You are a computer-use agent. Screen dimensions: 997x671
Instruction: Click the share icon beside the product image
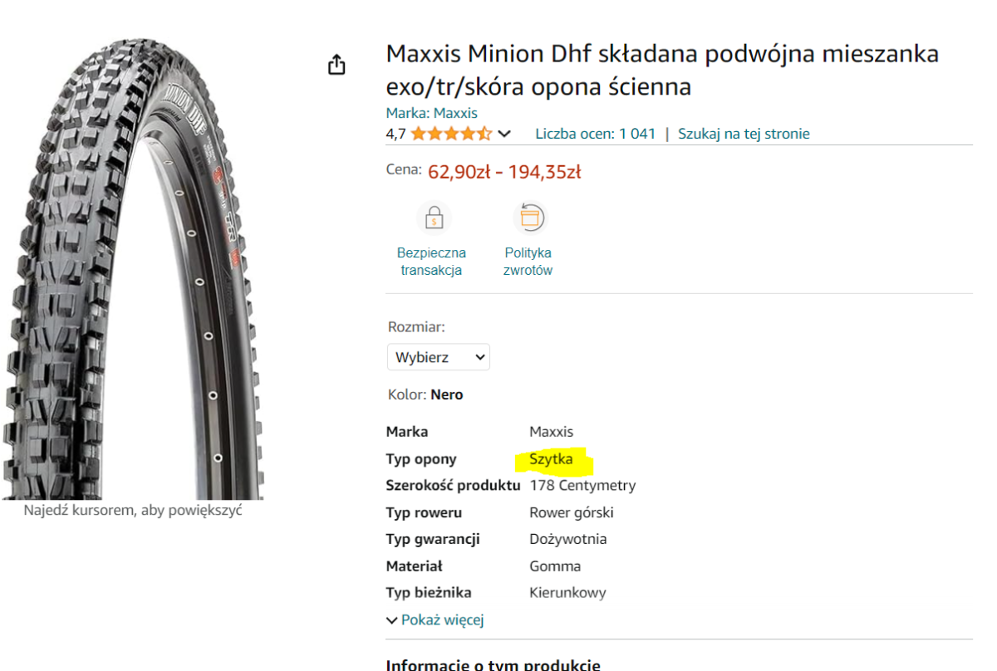[336, 65]
